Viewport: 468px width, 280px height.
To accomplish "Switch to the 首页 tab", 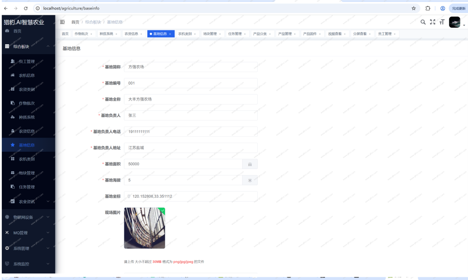I will tap(65, 34).
